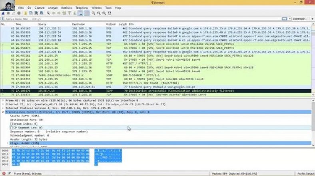This screenshot has height=176, width=315.
Task: Click the resize columns toolbar icon
Action: (109, 13)
